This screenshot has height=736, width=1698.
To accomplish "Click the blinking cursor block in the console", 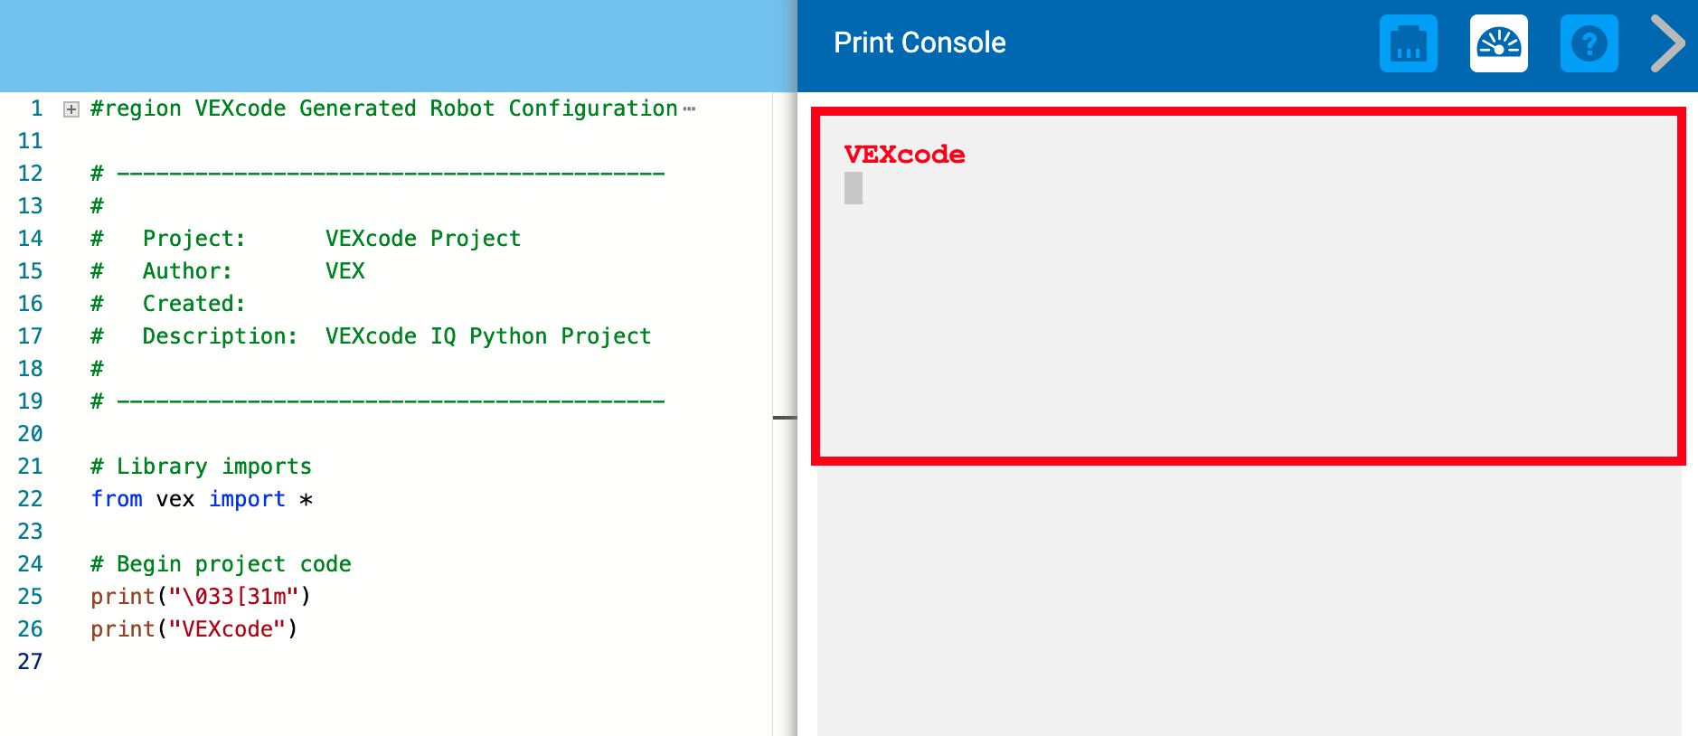I will coord(853,190).
